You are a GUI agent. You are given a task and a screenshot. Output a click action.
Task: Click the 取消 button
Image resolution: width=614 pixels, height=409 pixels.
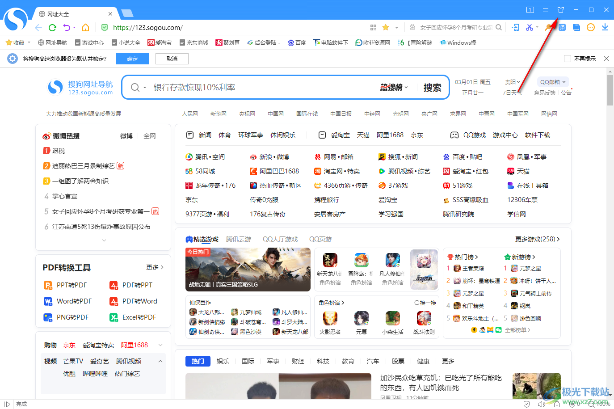click(172, 59)
